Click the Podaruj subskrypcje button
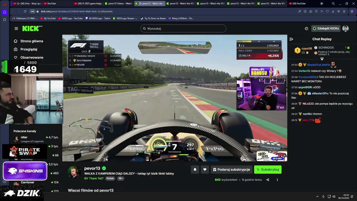The height and width of the screenshot is (201, 357). point(231,169)
